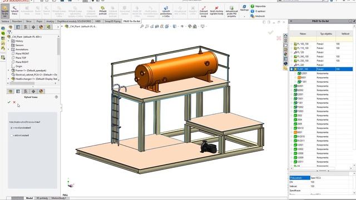This screenshot has width=356, height=200.
Task: Click the grey confirmation-corner checkmark in viewport
Action: point(270,32)
